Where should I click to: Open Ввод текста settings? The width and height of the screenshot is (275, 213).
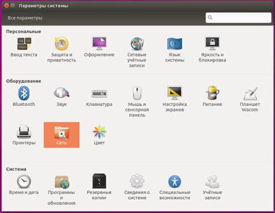(x=24, y=47)
